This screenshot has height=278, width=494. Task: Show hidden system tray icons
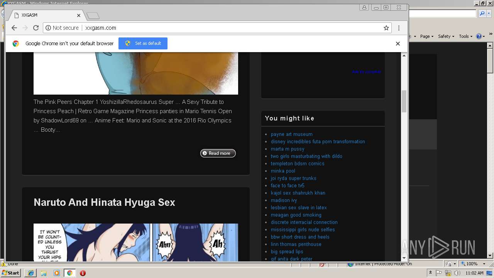430,273
